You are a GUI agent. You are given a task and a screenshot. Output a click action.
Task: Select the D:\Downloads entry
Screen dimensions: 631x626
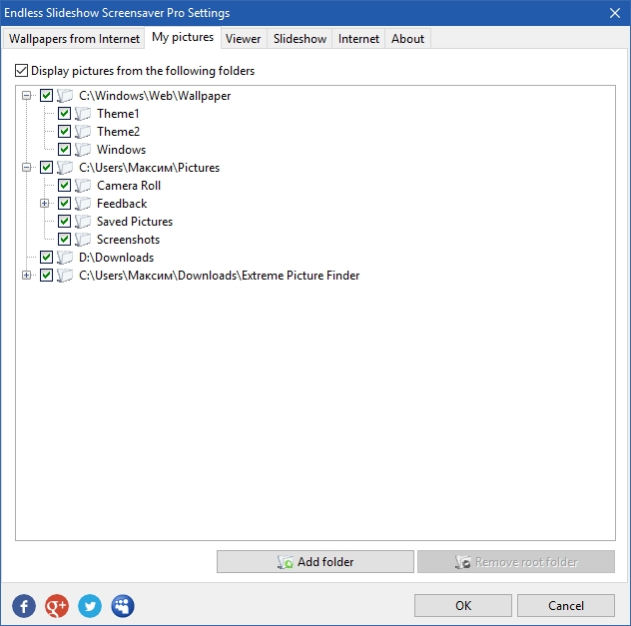[x=116, y=258]
